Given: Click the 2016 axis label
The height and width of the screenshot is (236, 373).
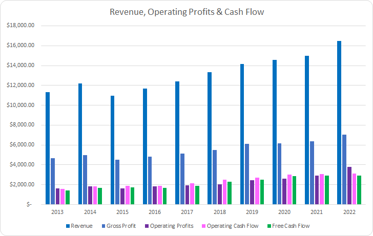Looking at the screenshot, I should (155, 212).
